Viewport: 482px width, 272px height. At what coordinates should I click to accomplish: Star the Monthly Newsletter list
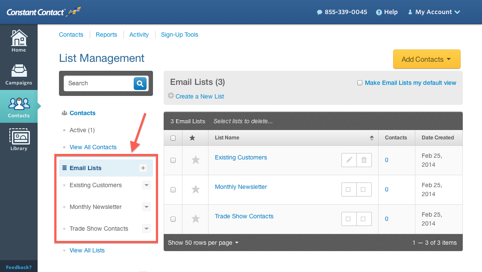pyautogui.click(x=196, y=189)
